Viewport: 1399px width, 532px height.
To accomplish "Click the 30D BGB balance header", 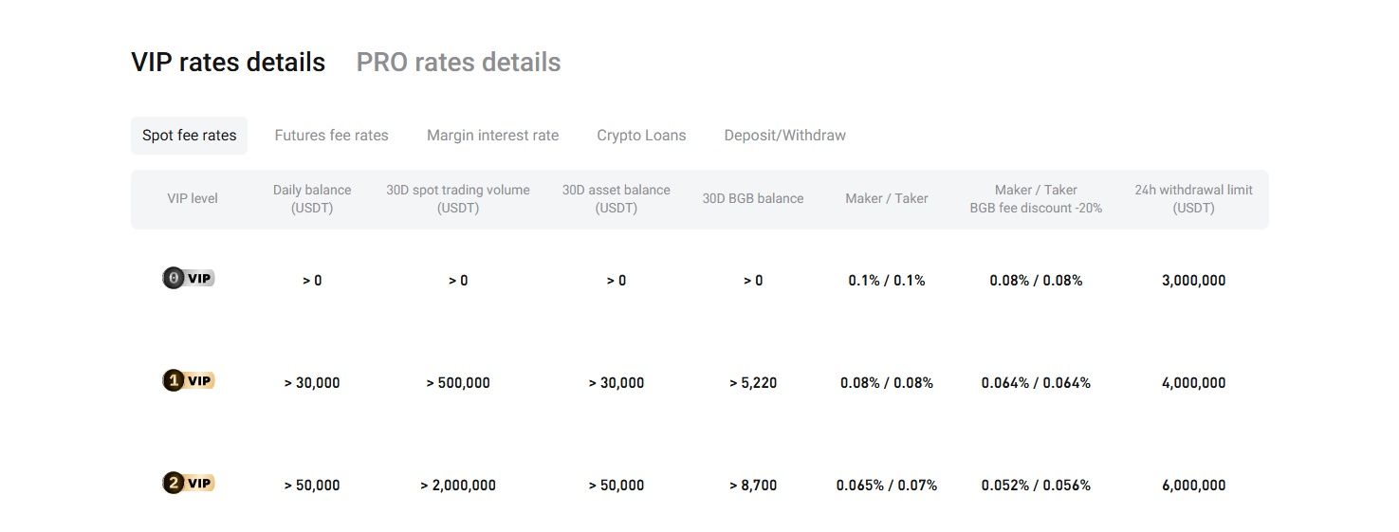I will pyautogui.click(x=753, y=199).
